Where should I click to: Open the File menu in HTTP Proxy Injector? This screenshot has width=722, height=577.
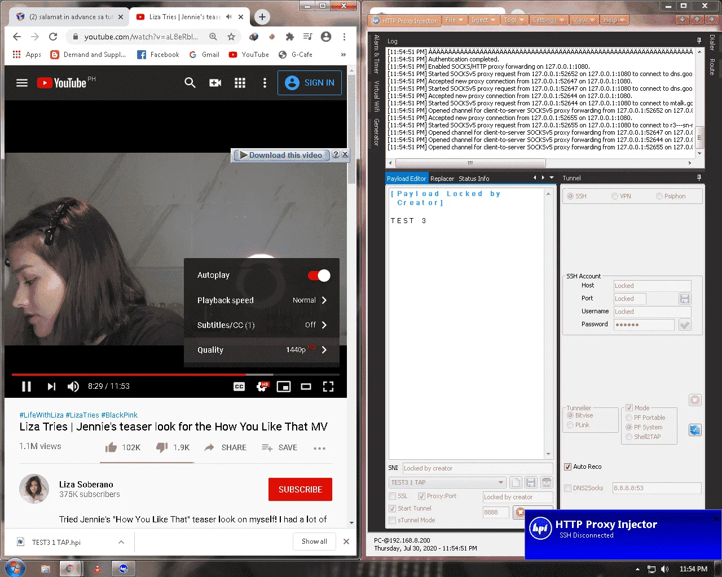tap(454, 20)
